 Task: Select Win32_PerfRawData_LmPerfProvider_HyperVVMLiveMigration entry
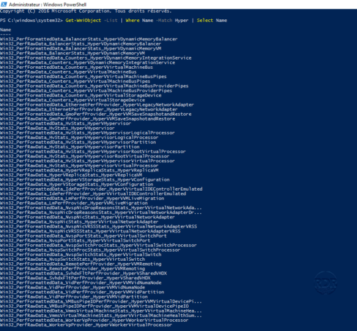click(x=74, y=203)
